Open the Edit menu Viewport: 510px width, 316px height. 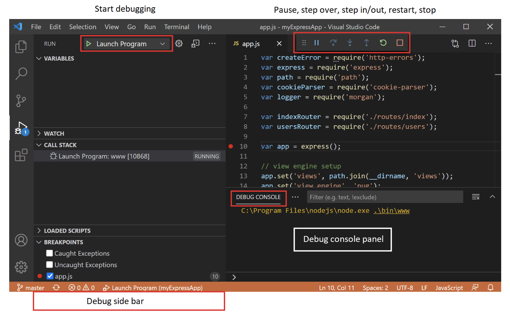coord(55,27)
